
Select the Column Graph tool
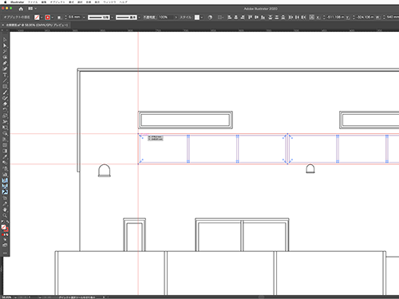point(5,175)
